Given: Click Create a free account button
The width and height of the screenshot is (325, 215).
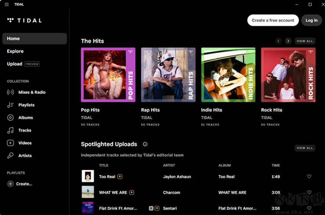Looking at the screenshot, I should point(273,20).
